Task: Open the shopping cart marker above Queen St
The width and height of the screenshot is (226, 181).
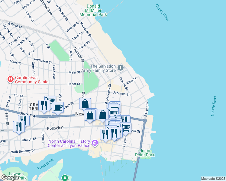Action: click(50, 100)
